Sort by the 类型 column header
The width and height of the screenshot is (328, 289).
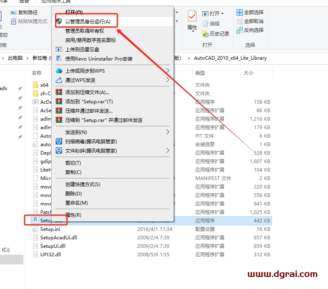point(200,73)
